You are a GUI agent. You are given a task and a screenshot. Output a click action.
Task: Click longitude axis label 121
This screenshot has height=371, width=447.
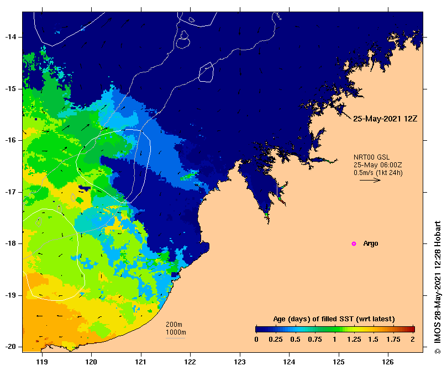coord(141,362)
